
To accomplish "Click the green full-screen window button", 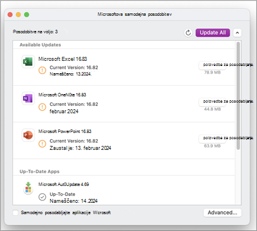I will [27, 15].
